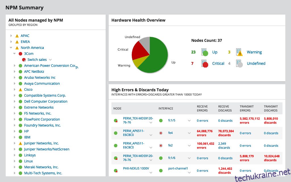Click the Switch sales node status icon
Image resolution: width=291 pixels, height=182 pixels.
pos(24,60)
